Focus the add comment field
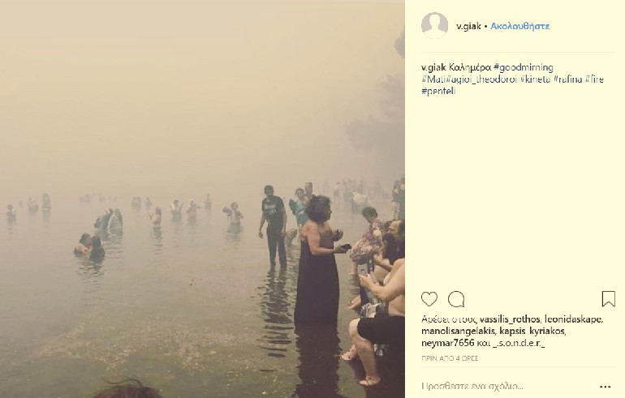The height and width of the screenshot is (398, 625). coord(506,386)
